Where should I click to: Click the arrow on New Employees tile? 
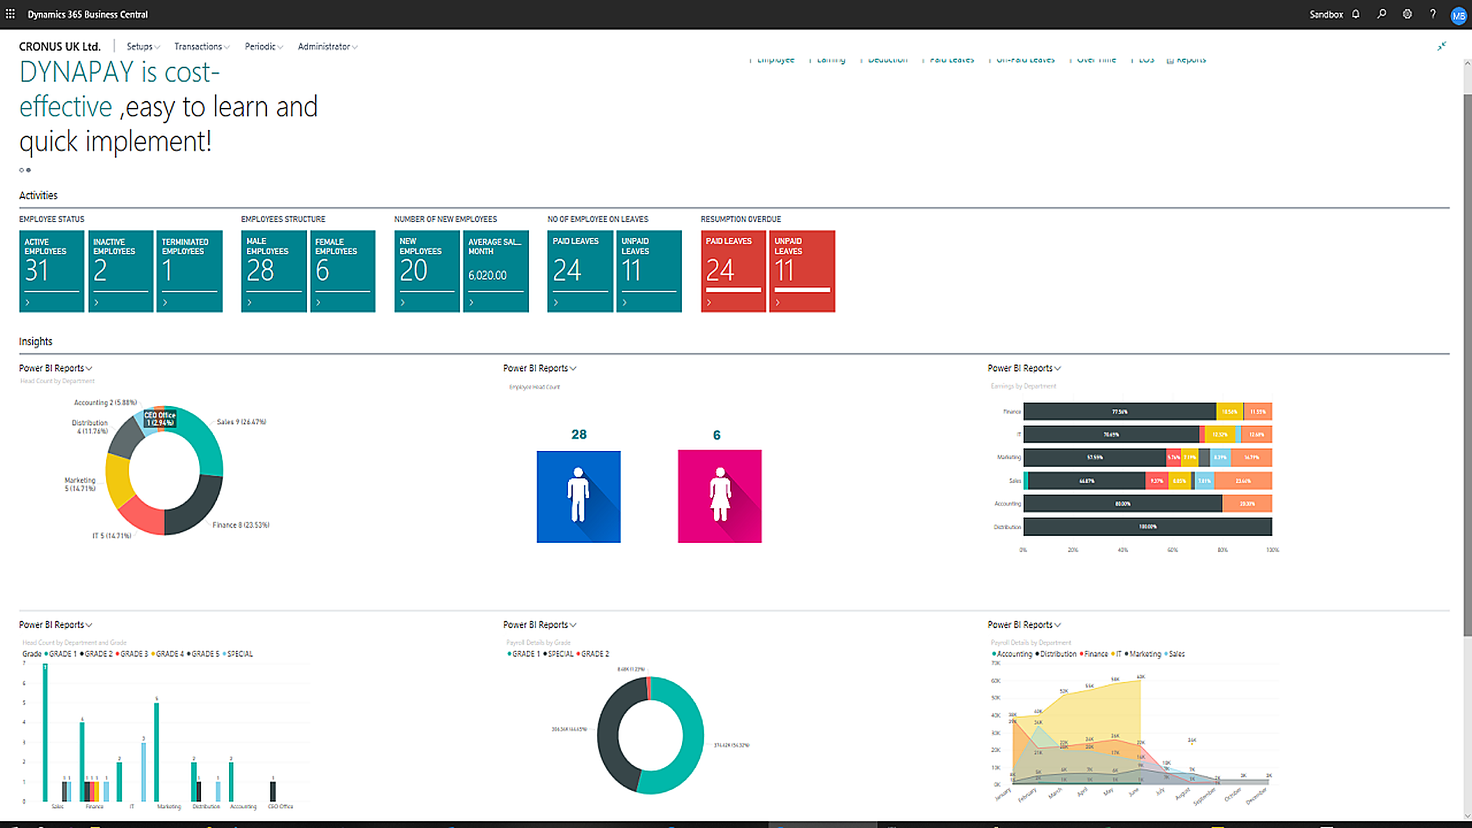[402, 302]
